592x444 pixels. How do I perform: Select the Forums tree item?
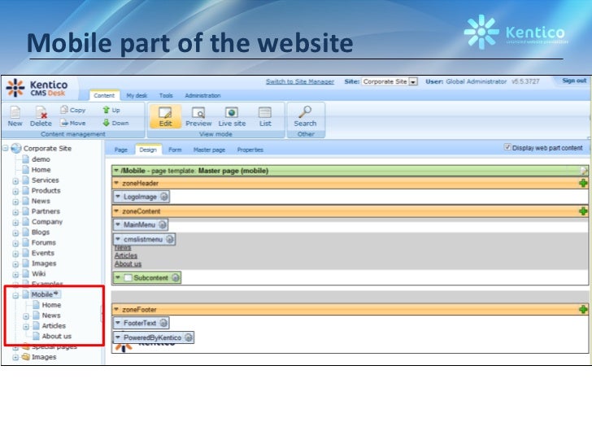coord(43,242)
